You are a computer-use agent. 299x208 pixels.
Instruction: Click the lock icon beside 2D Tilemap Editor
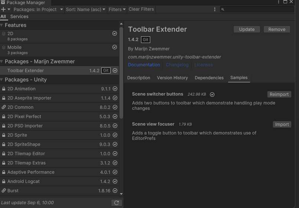click(x=4, y=153)
